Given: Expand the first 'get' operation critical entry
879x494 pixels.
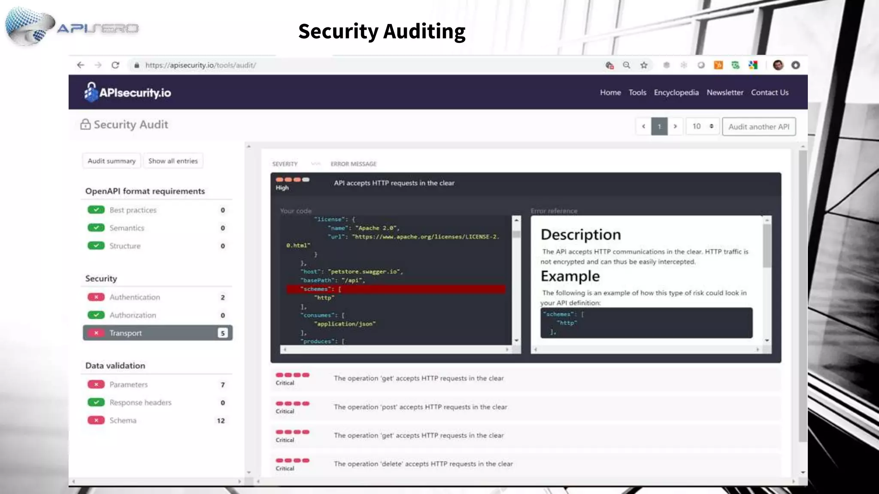Looking at the screenshot, I should [526, 379].
